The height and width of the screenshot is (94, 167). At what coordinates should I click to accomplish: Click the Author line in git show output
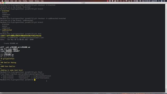(x=22, y=38)
